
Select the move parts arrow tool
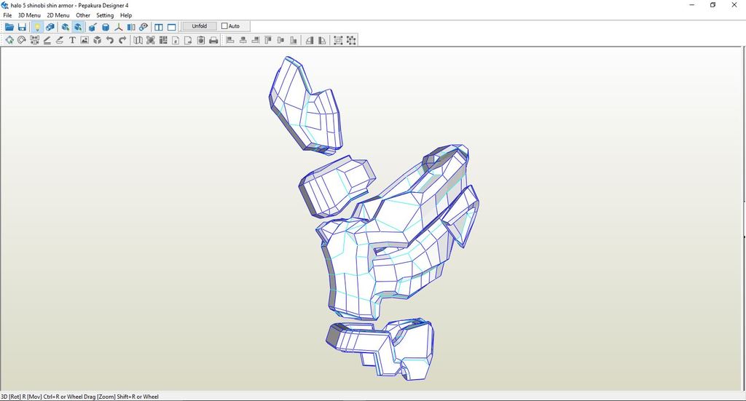click(9, 40)
